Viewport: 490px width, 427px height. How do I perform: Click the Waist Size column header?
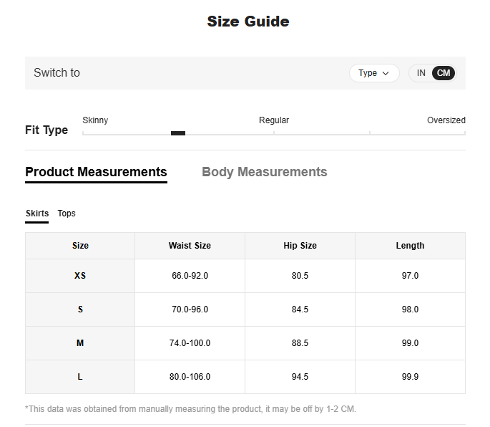190,246
